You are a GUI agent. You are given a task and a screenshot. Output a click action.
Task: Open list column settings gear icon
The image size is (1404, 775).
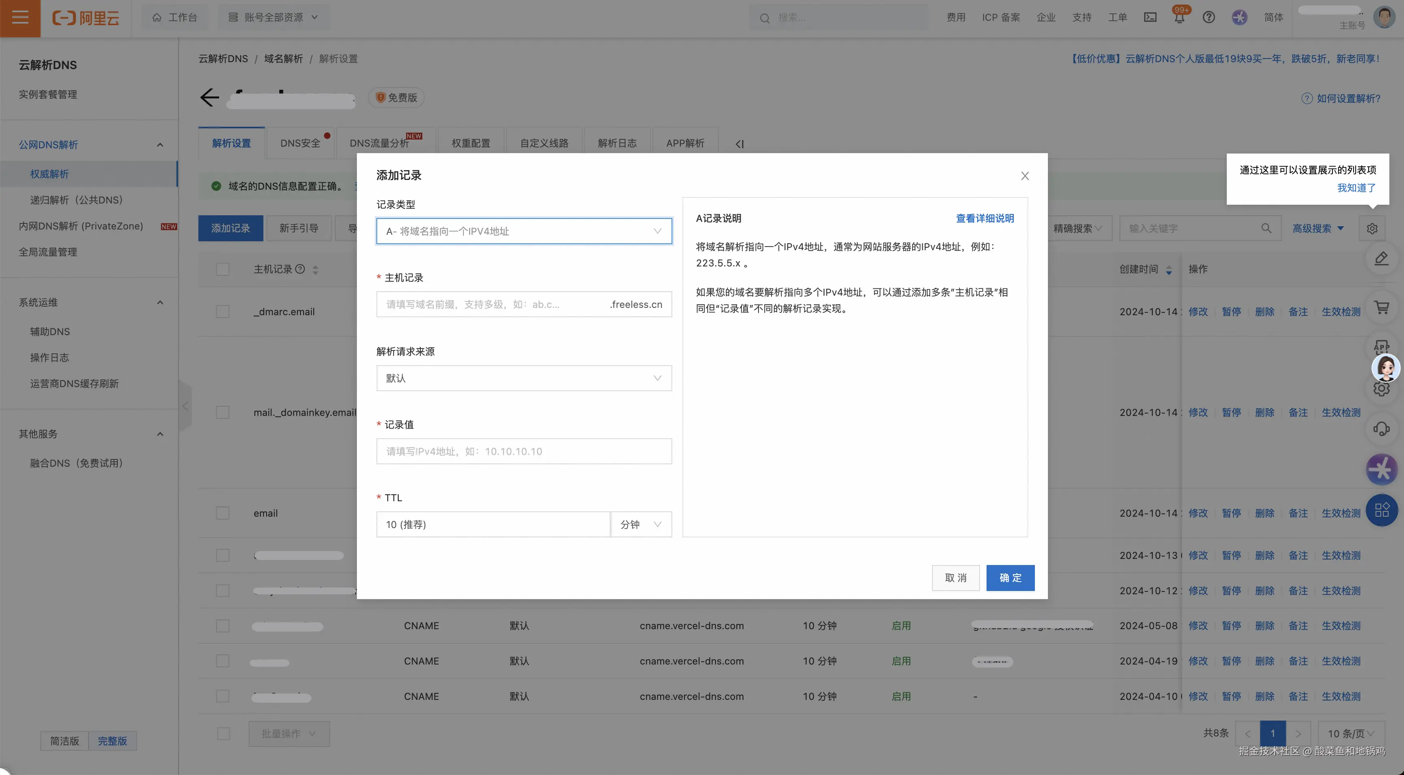point(1372,229)
